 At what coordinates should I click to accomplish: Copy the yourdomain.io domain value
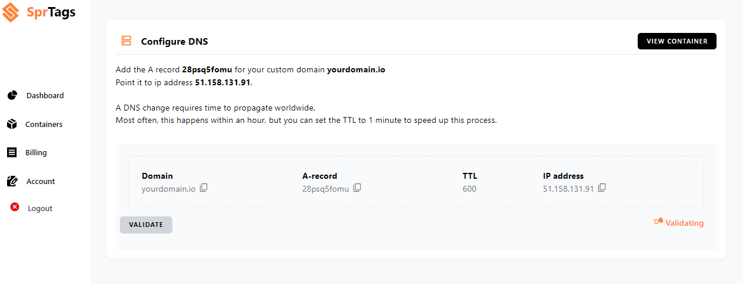[204, 188]
